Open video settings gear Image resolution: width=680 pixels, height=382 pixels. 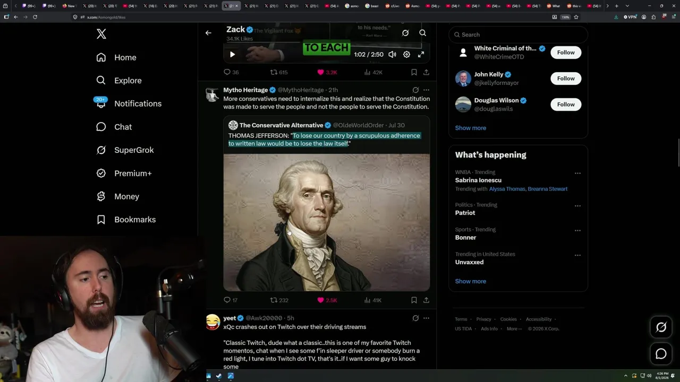coord(406,54)
